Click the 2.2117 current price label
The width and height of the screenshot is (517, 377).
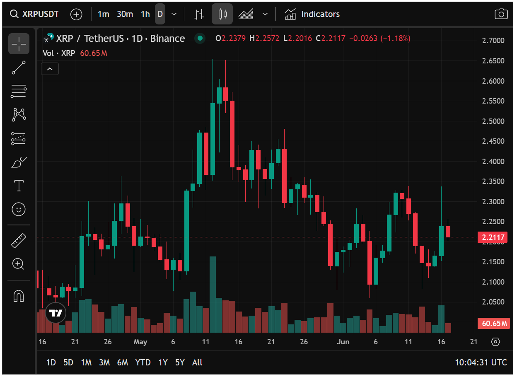click(493, 237)
